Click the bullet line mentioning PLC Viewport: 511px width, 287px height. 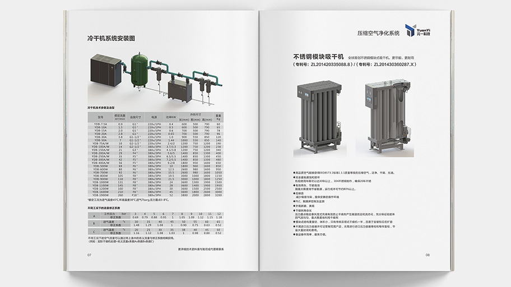click(x=309, y=202)
